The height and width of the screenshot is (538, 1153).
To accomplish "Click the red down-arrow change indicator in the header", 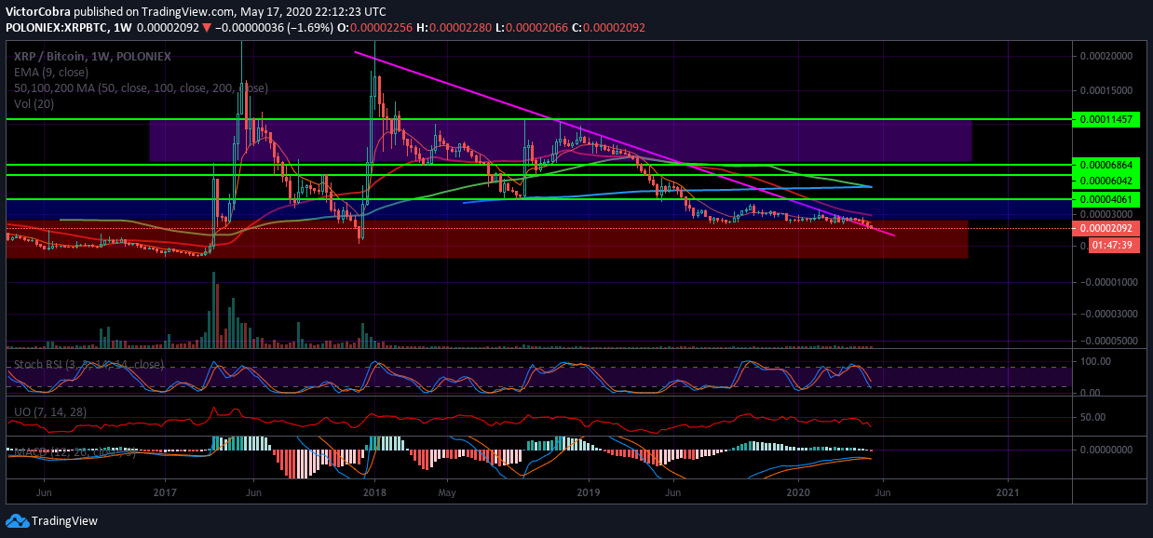I will tap(207, 28).
